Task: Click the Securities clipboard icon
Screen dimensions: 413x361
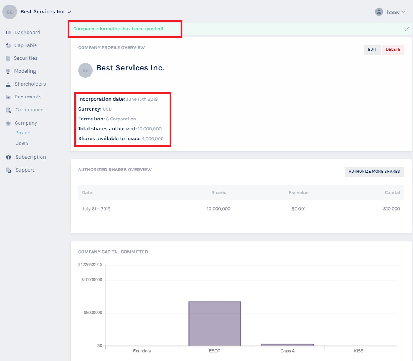Action: click(8, 58)
